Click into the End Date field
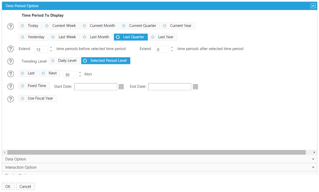 click(170, 87)
